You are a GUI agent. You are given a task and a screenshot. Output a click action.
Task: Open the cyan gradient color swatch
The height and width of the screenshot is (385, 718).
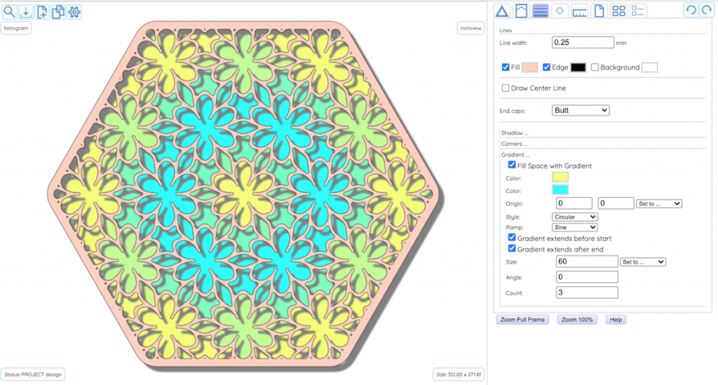coord(560,189)
